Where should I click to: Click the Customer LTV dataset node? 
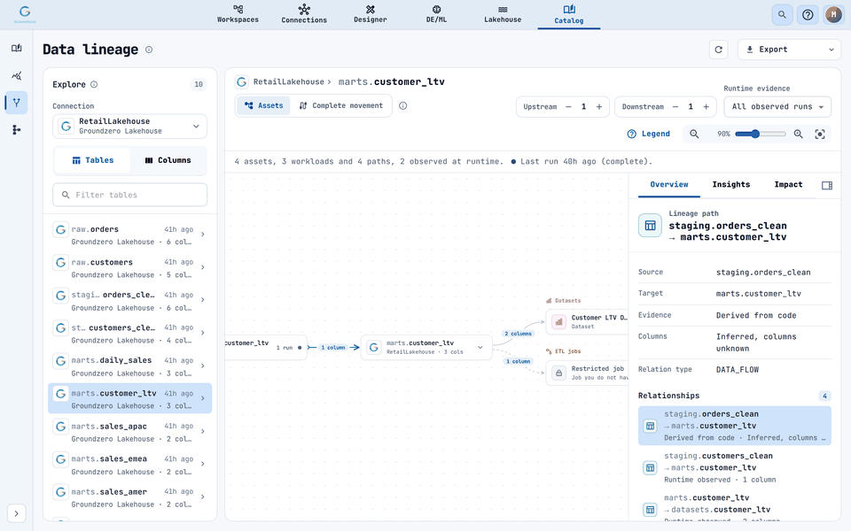[587, 322]
